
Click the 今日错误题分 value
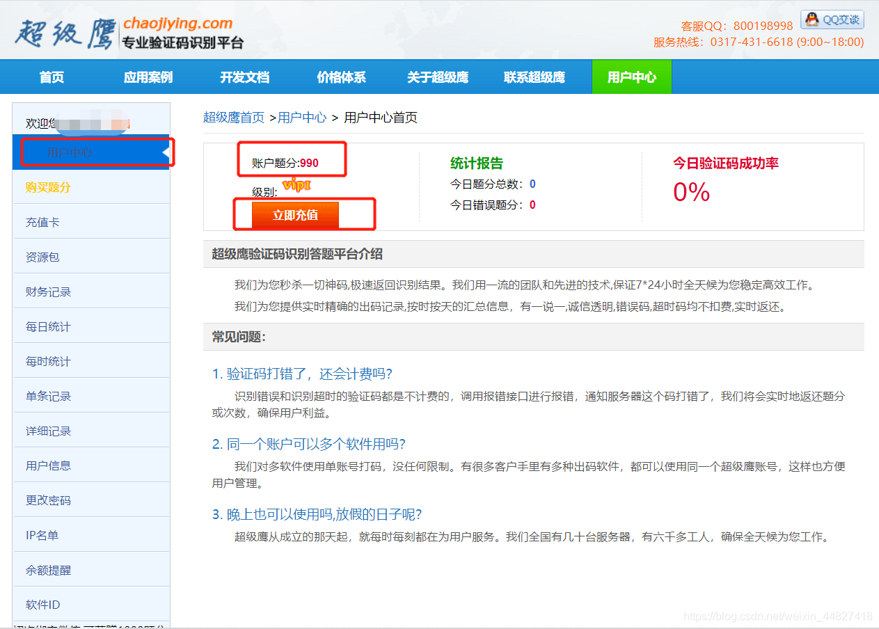point(532,205)
